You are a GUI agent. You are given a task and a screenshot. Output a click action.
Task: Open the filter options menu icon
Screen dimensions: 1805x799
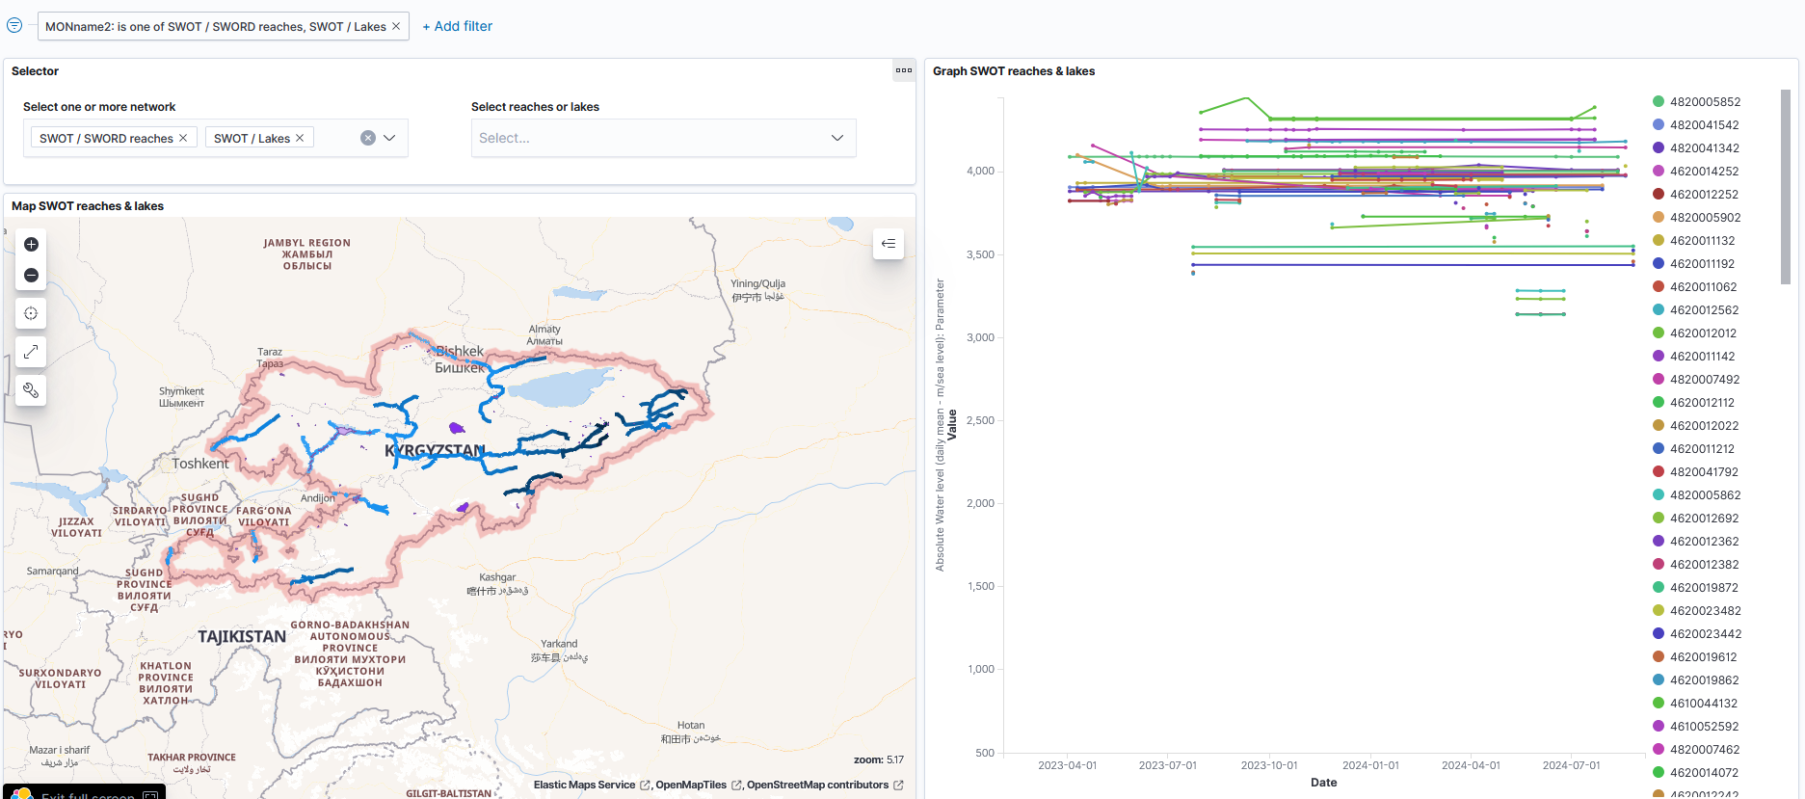coord(14,25)
